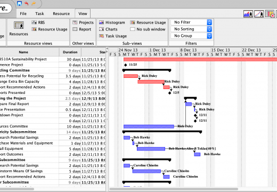Click the Task Usage sub-view icon
The height and width of the screenshot is (192, 277).
[101, 36]
